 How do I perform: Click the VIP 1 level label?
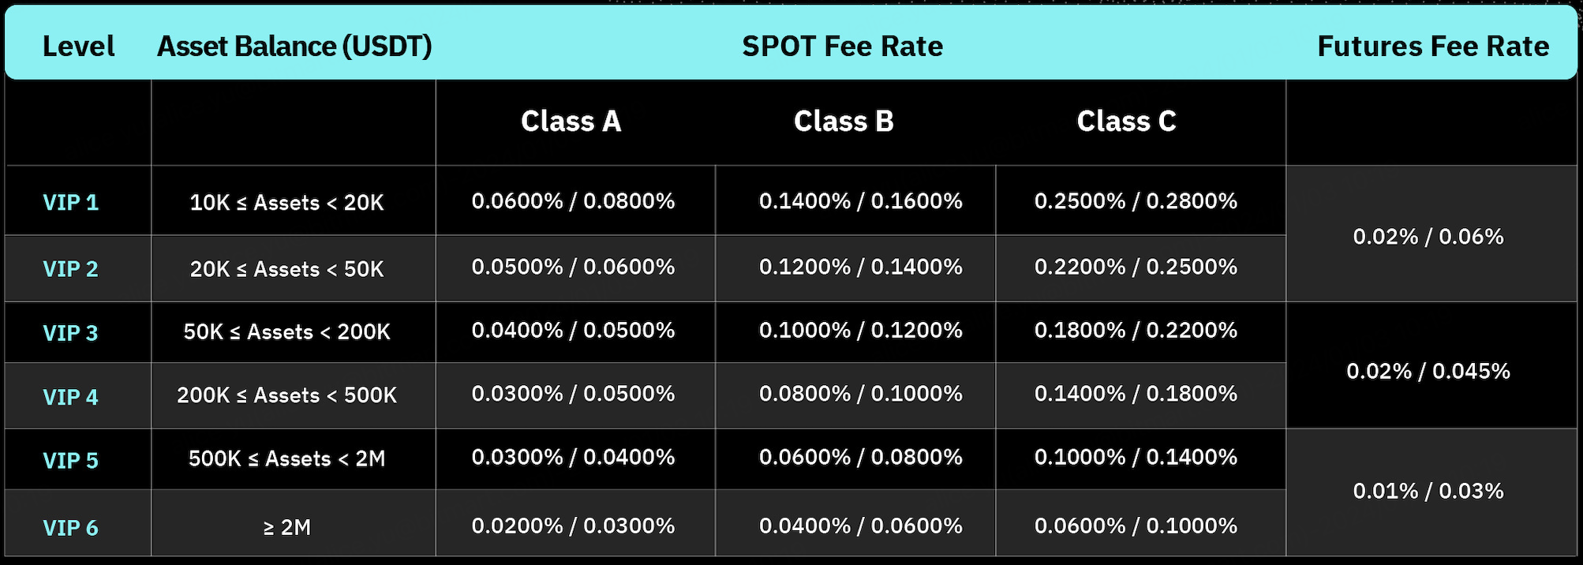point(70,202)
